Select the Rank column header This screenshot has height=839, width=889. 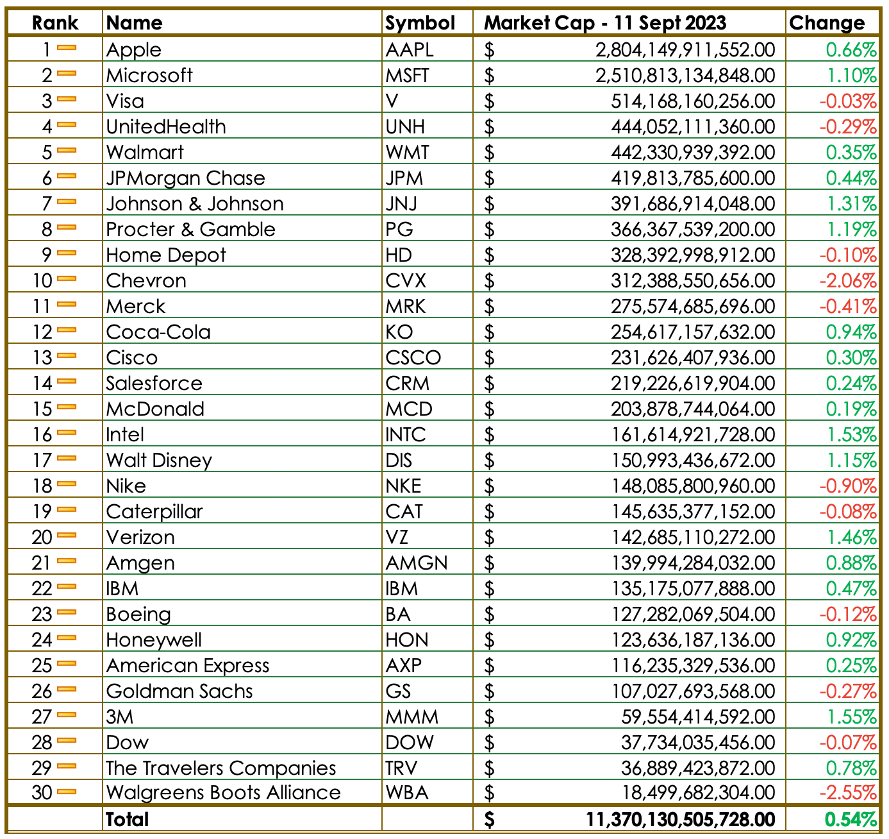[55, 23]
